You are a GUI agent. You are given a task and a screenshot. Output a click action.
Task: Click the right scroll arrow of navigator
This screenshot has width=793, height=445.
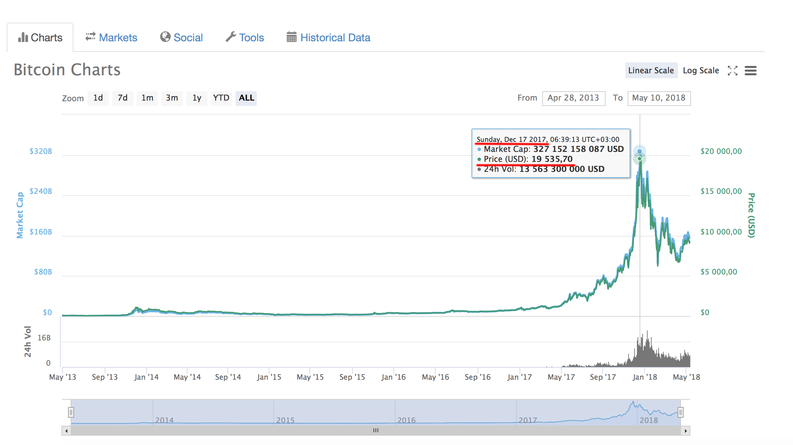[686, 431]
